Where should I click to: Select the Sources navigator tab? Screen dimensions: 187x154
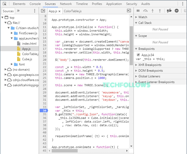[x=8, y=11]
